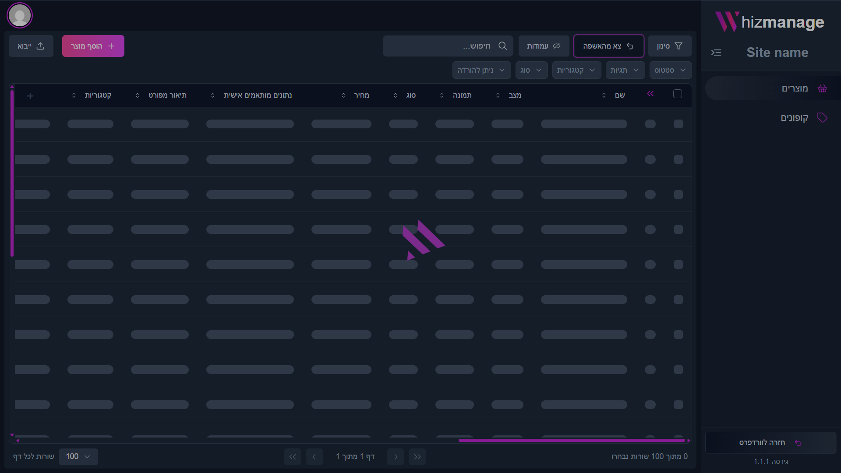Click the sort arrows on מחיר column

pos(343,95)
